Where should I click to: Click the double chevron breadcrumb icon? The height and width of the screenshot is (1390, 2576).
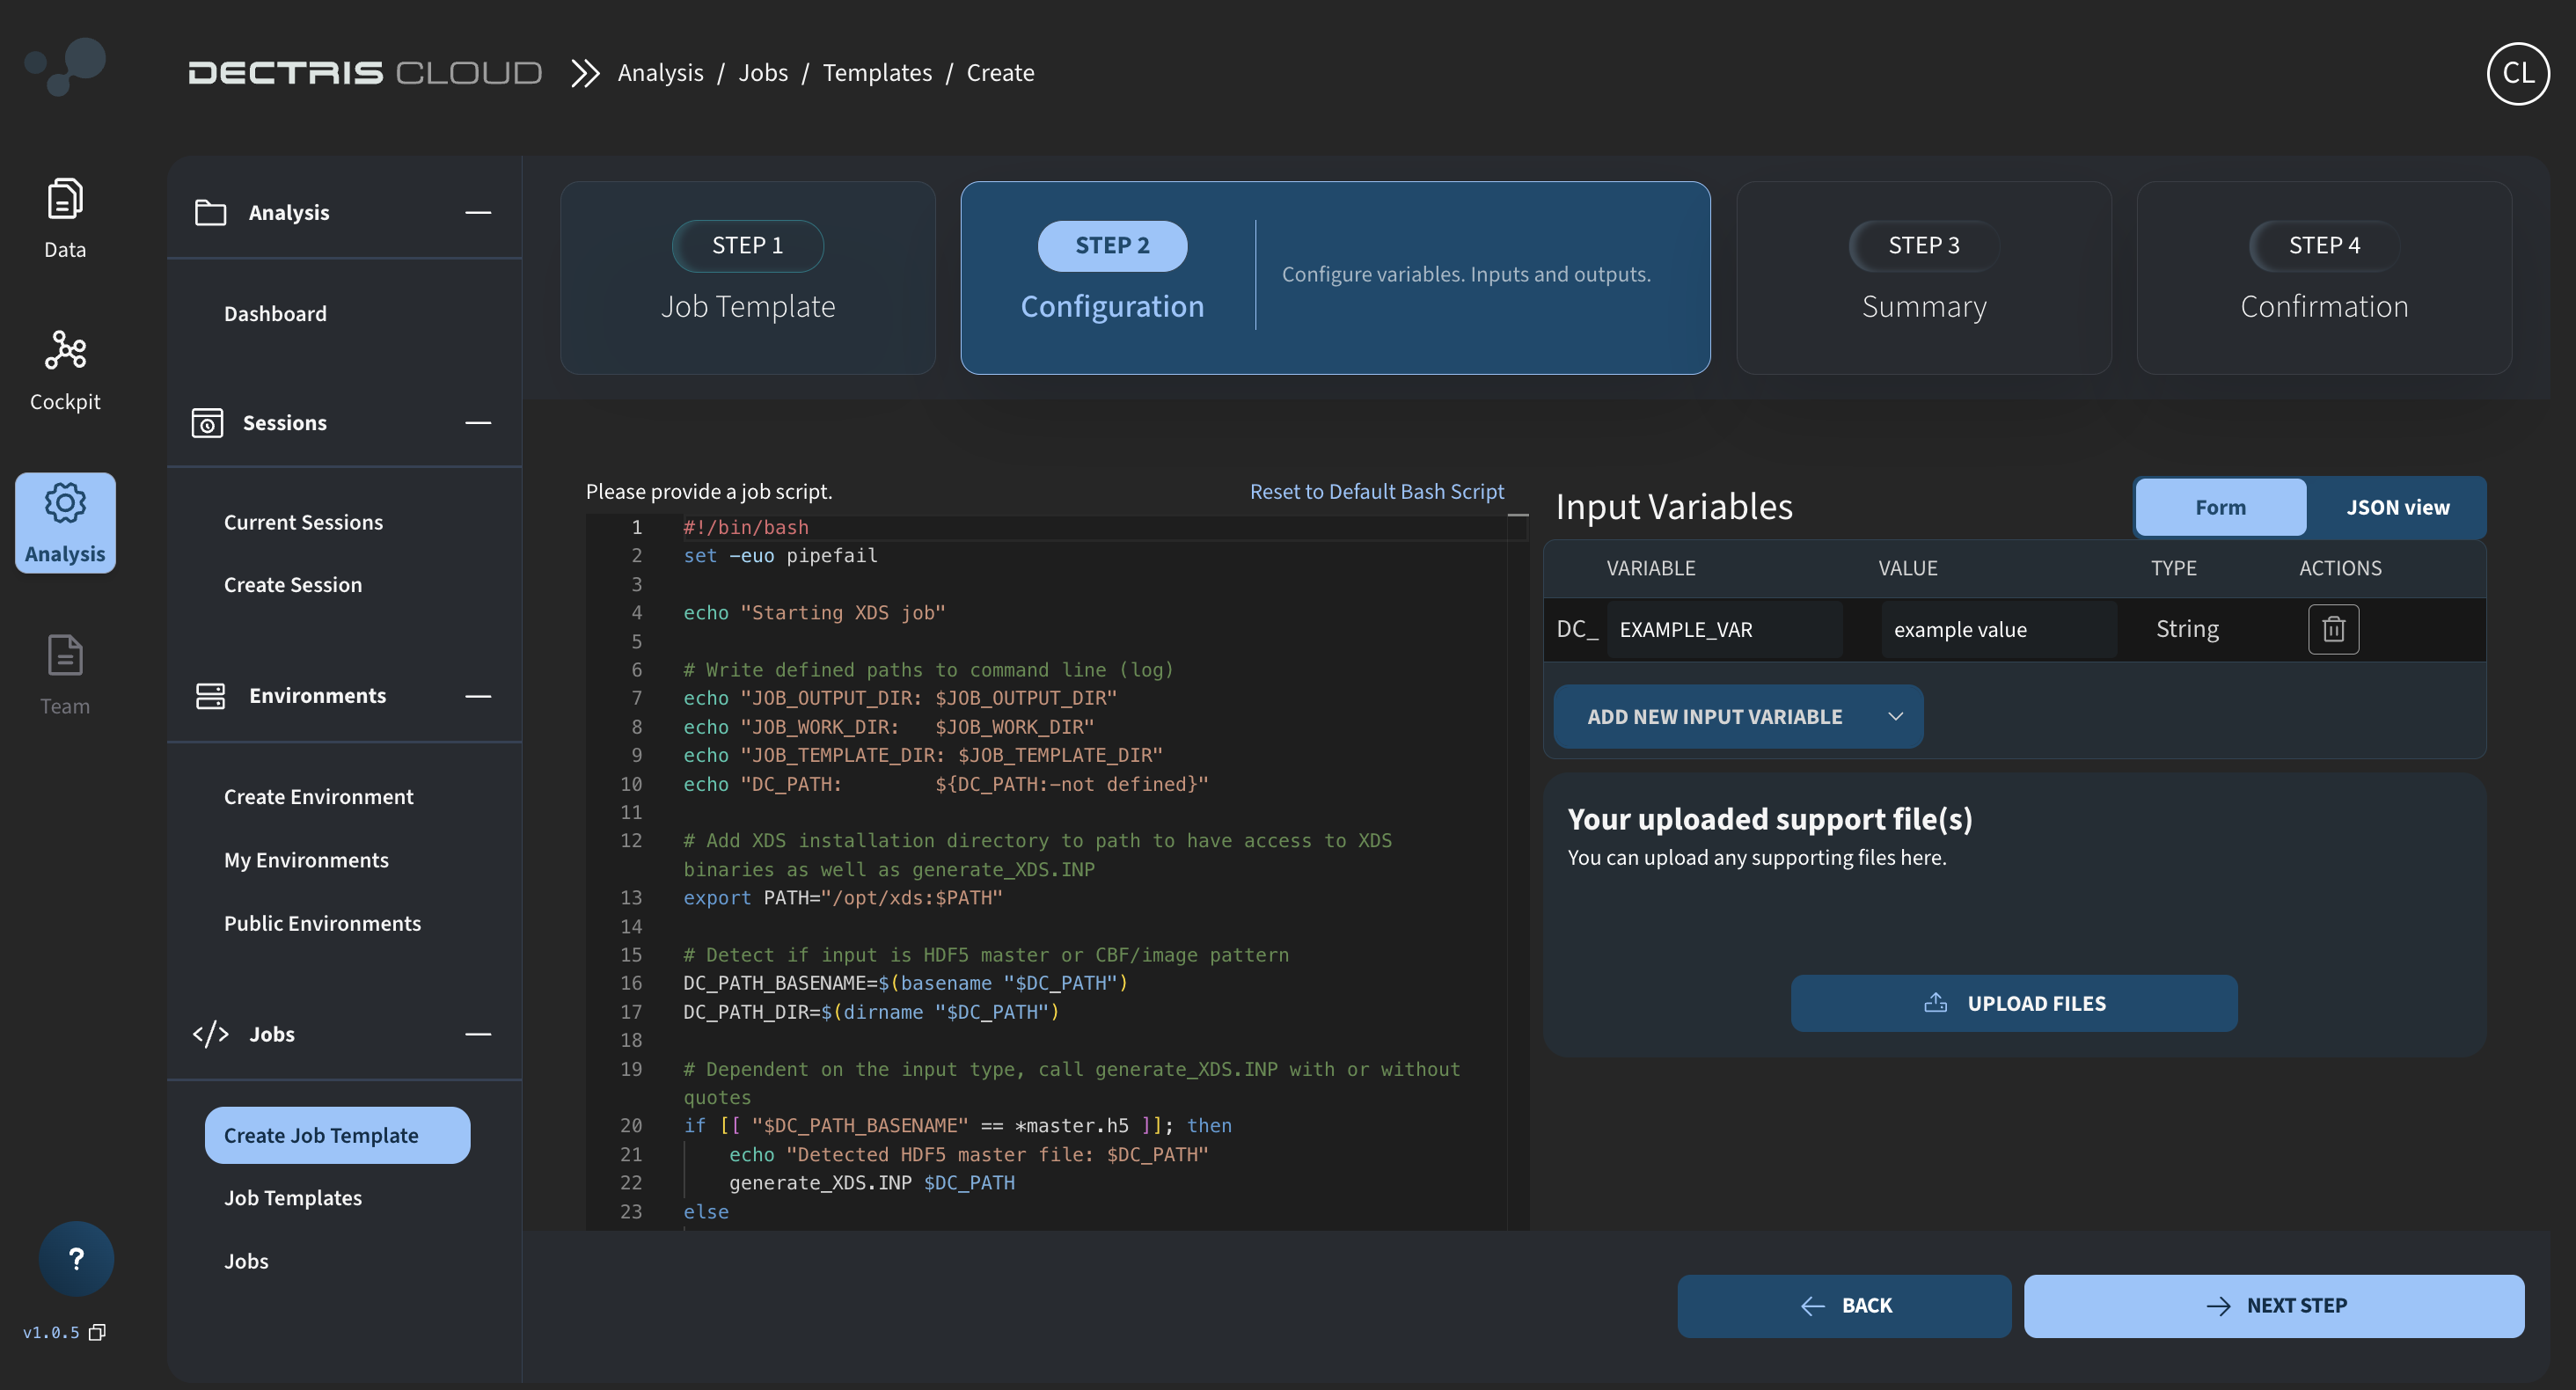tap(585, 73)
